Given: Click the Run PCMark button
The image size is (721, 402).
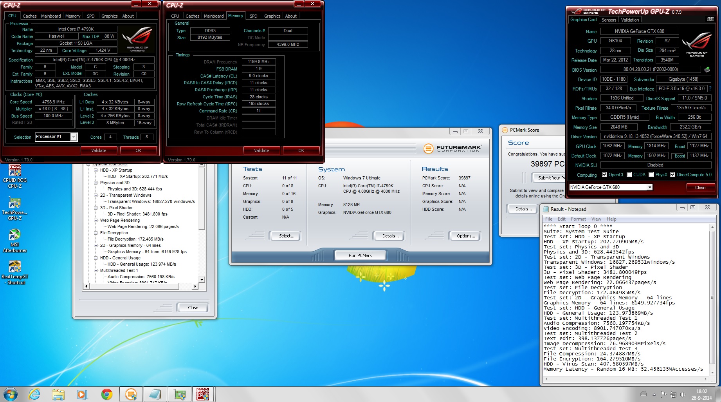Looking at the screenshot, I should 360,255.
